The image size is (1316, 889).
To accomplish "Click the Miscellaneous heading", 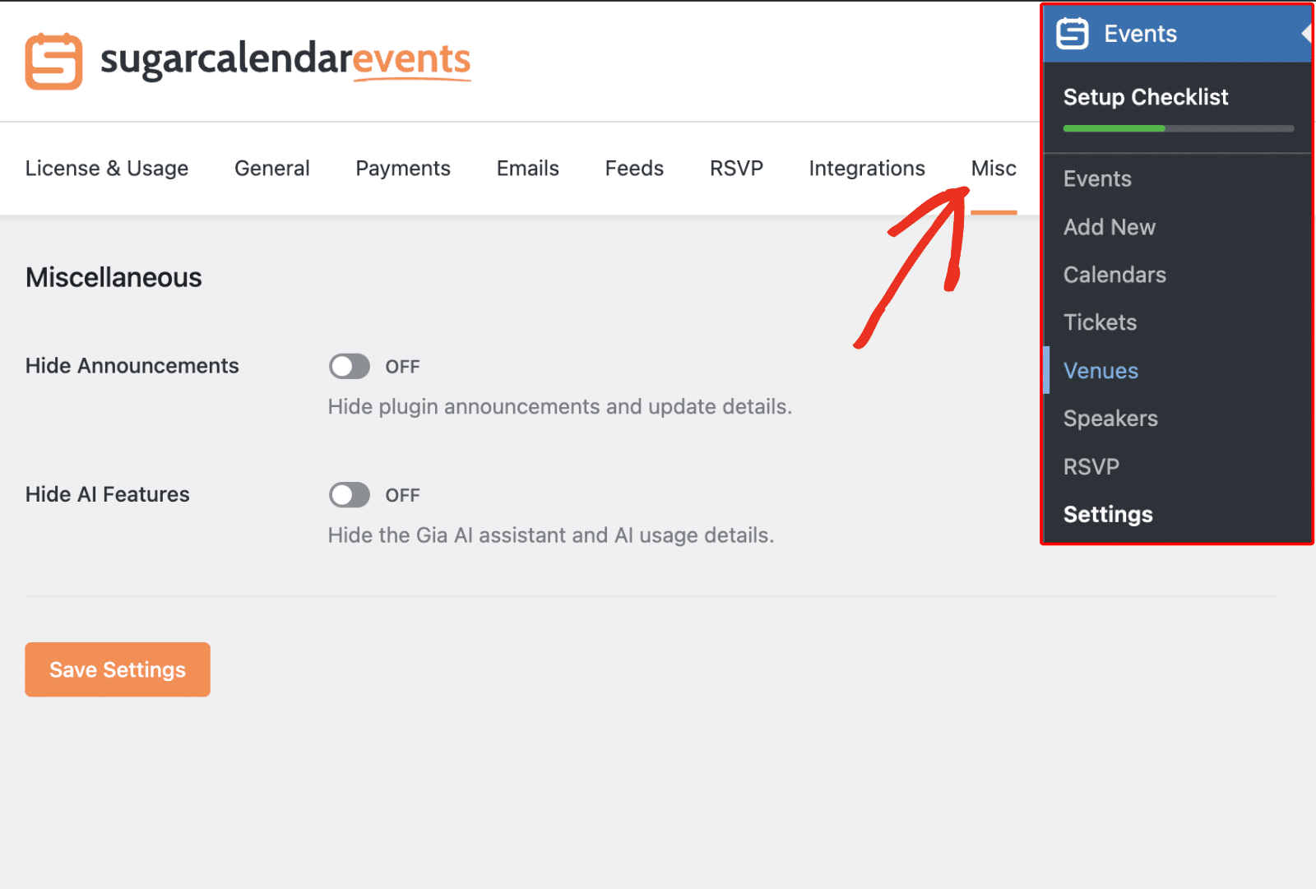I will (x=114, y=278).
